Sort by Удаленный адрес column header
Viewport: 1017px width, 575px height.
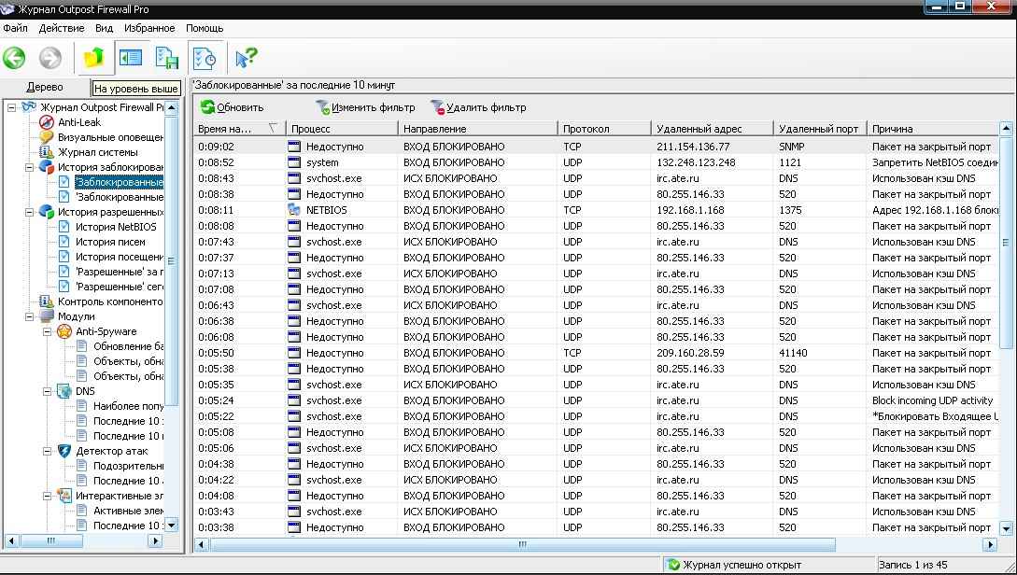point(713,129)
